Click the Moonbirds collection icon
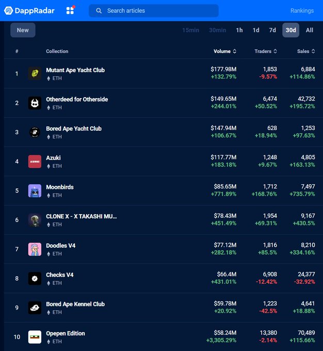Viewport: 323px width, 351px height. 35,190
